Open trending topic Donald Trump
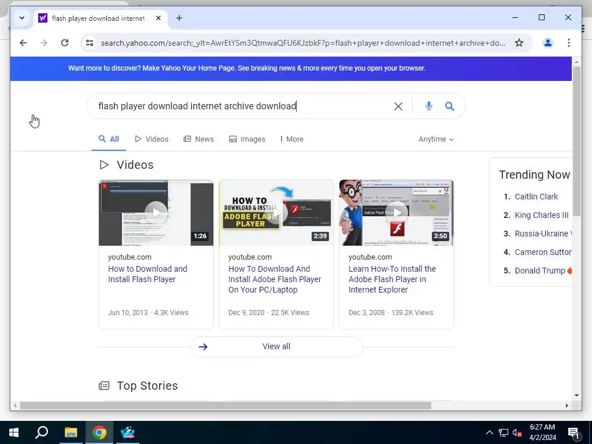This screenshot has width=592, height=444. point(540,271)
